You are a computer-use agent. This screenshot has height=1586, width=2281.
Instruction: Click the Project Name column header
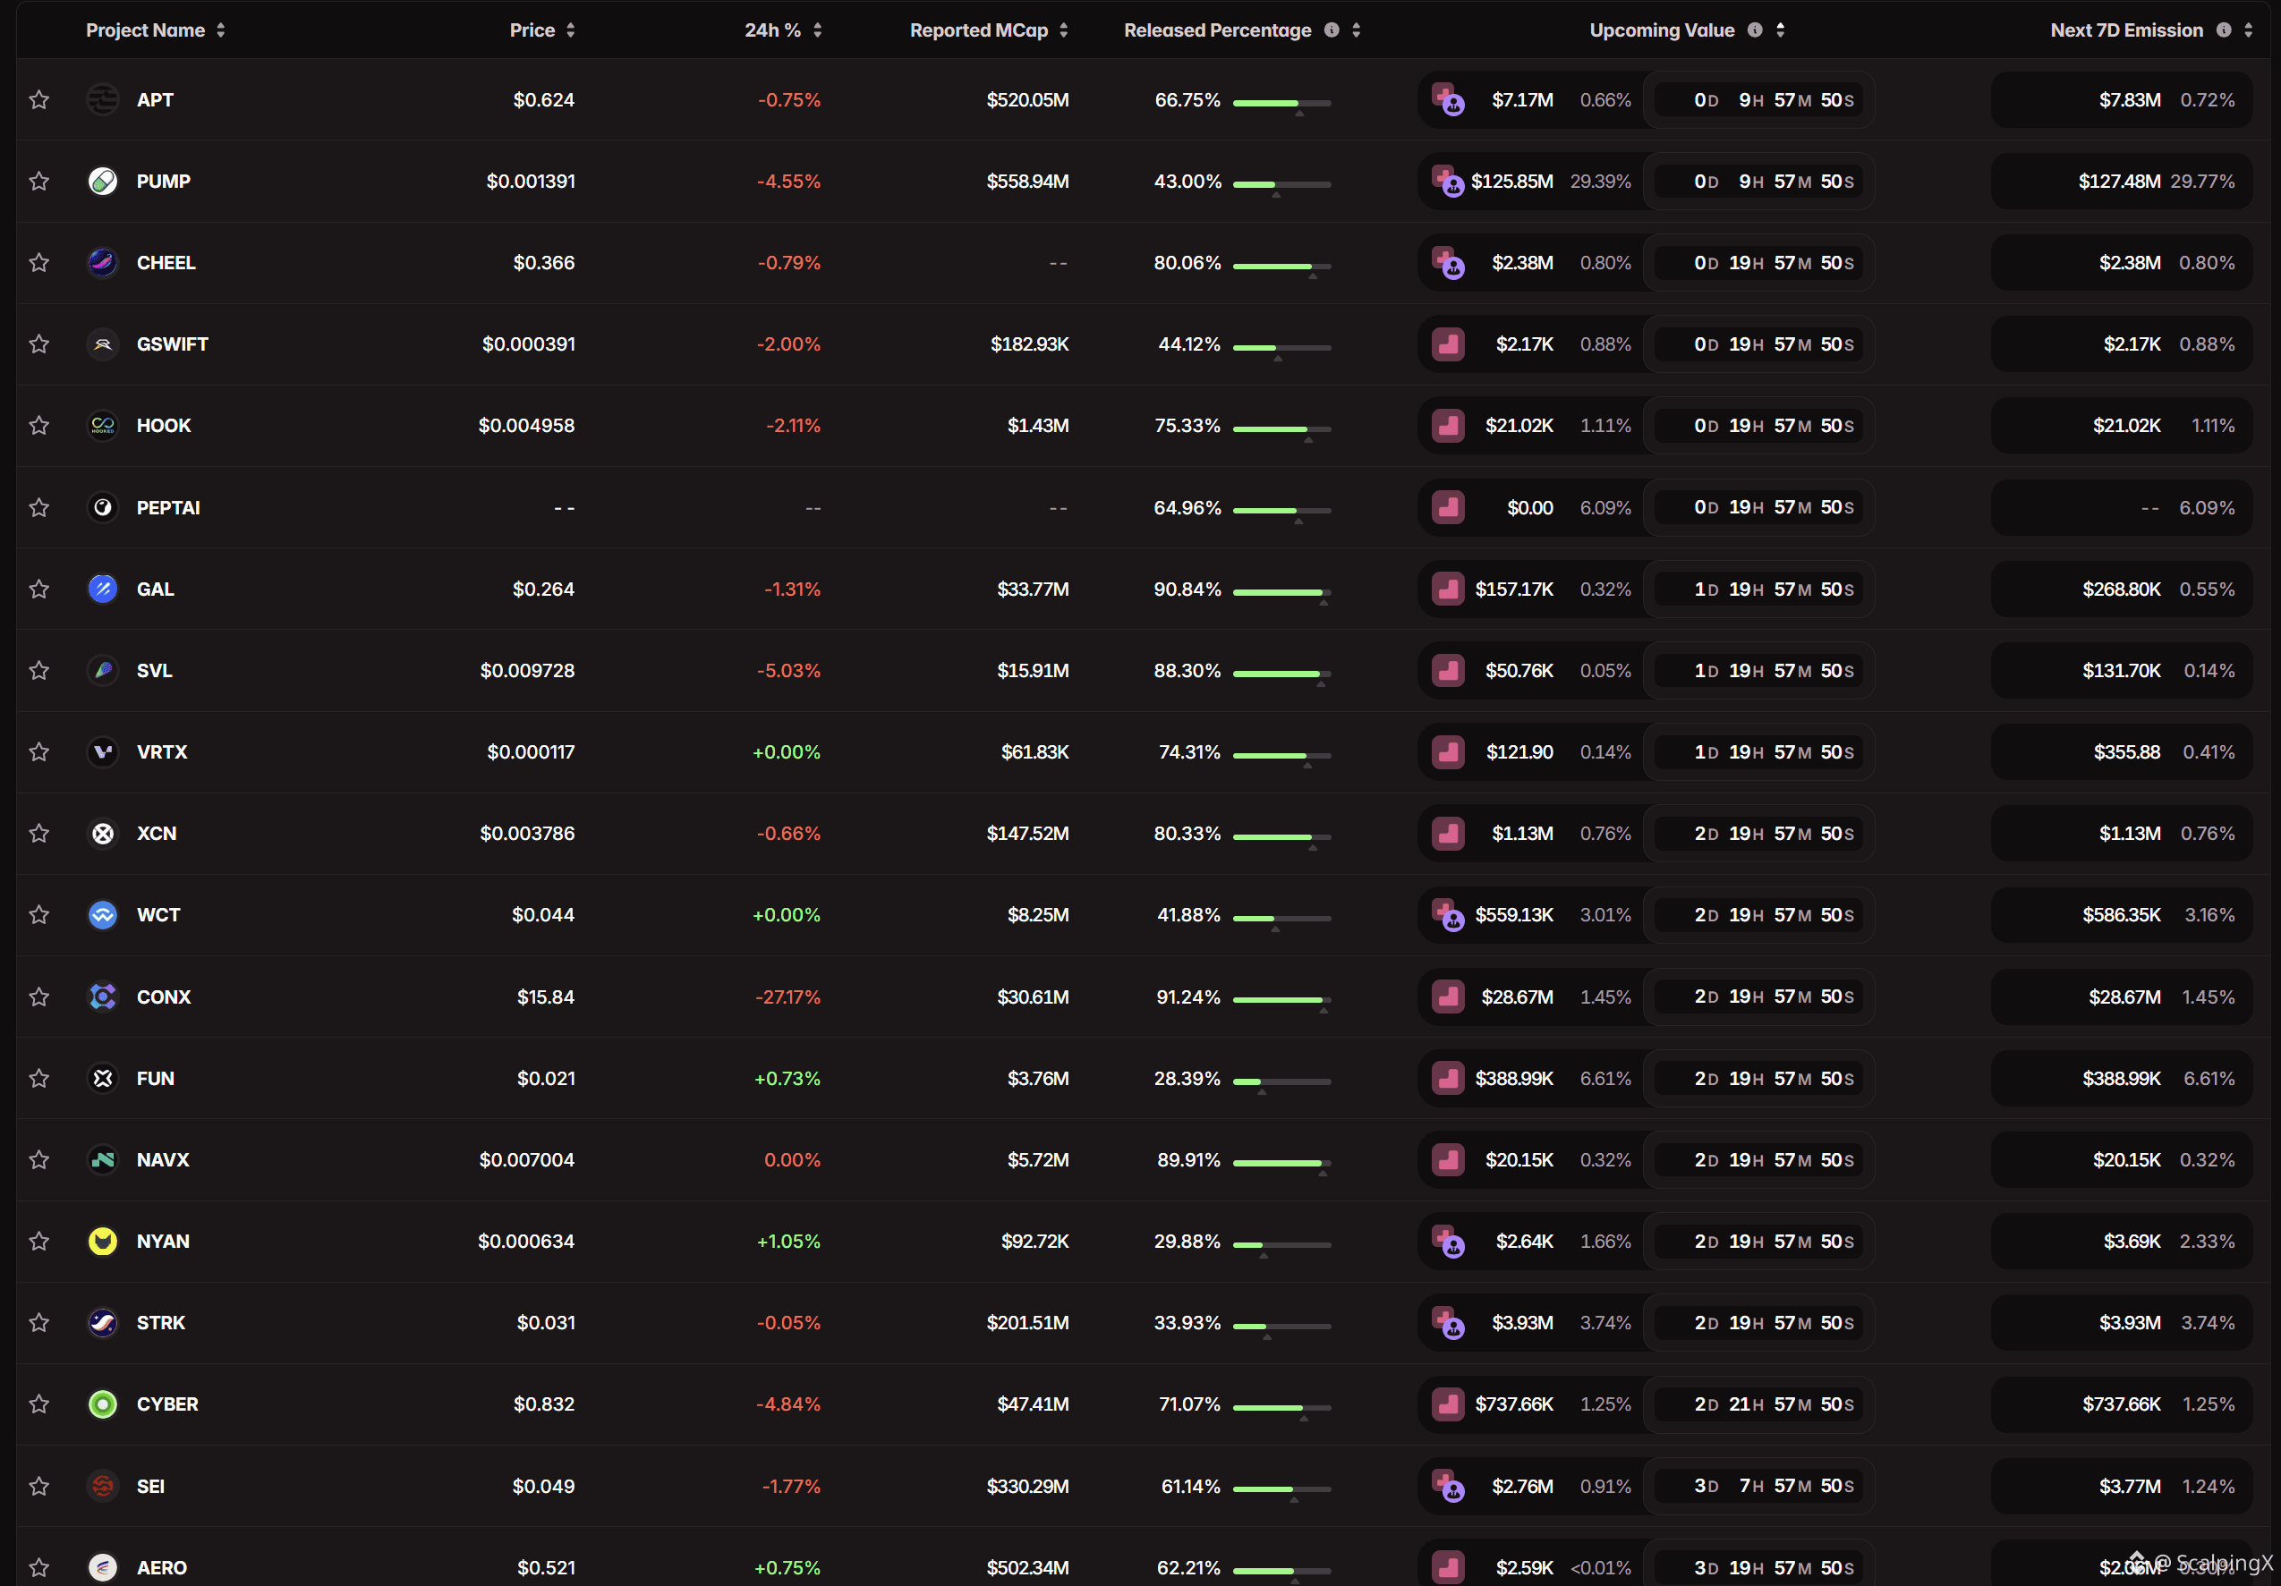(x=145, y=30)
